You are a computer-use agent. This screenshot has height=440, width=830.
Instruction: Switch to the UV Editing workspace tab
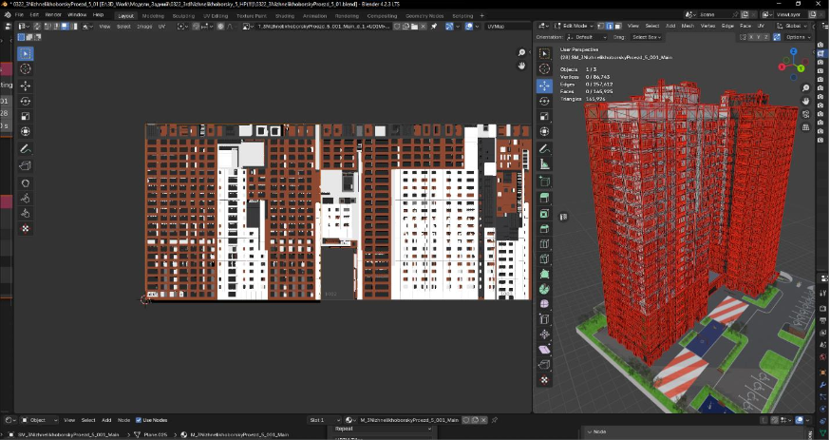215,16
